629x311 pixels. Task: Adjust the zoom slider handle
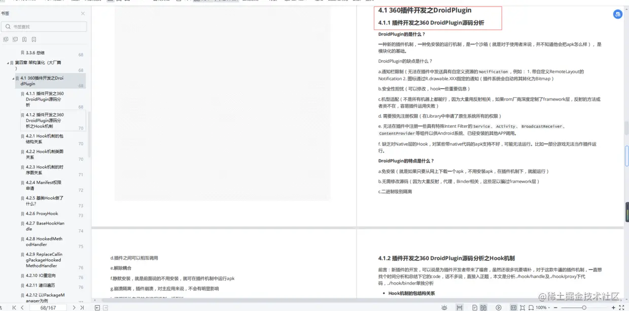click(x=584, y=307)
